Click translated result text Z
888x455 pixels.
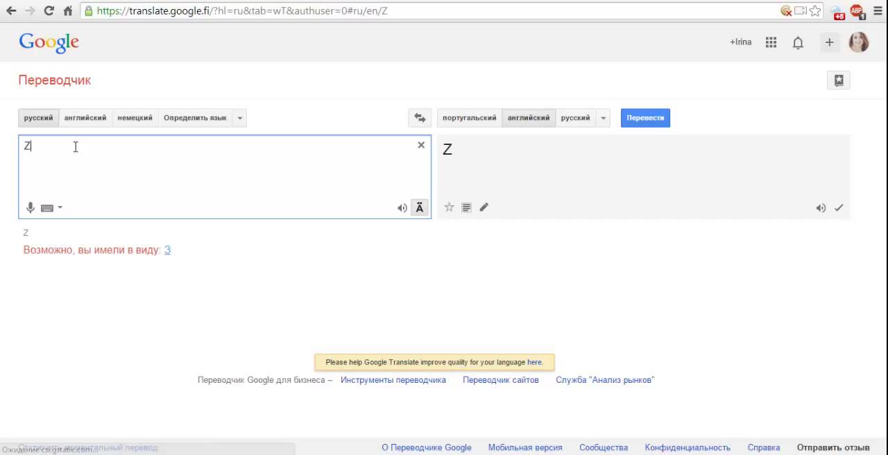tap(447, 150)
